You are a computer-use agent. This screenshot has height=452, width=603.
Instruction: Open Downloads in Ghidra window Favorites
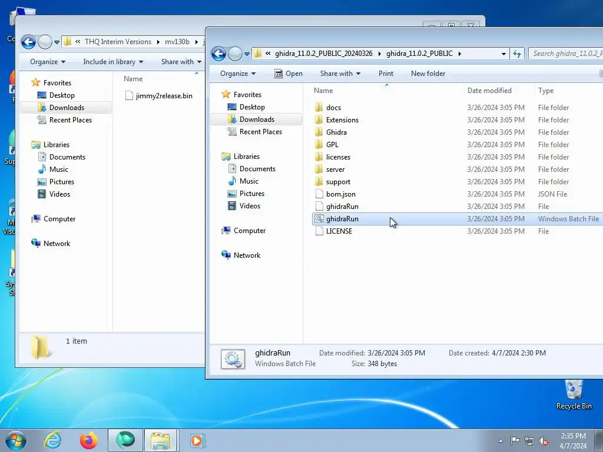pos(257,119)
